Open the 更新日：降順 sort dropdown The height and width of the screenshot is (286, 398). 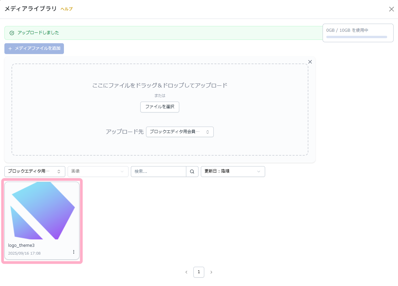pos(233,172)
